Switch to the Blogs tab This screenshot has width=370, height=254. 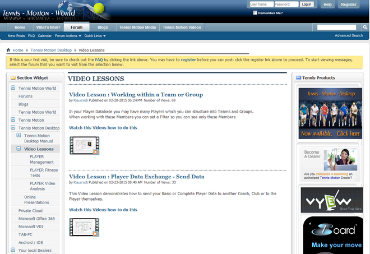103,27
